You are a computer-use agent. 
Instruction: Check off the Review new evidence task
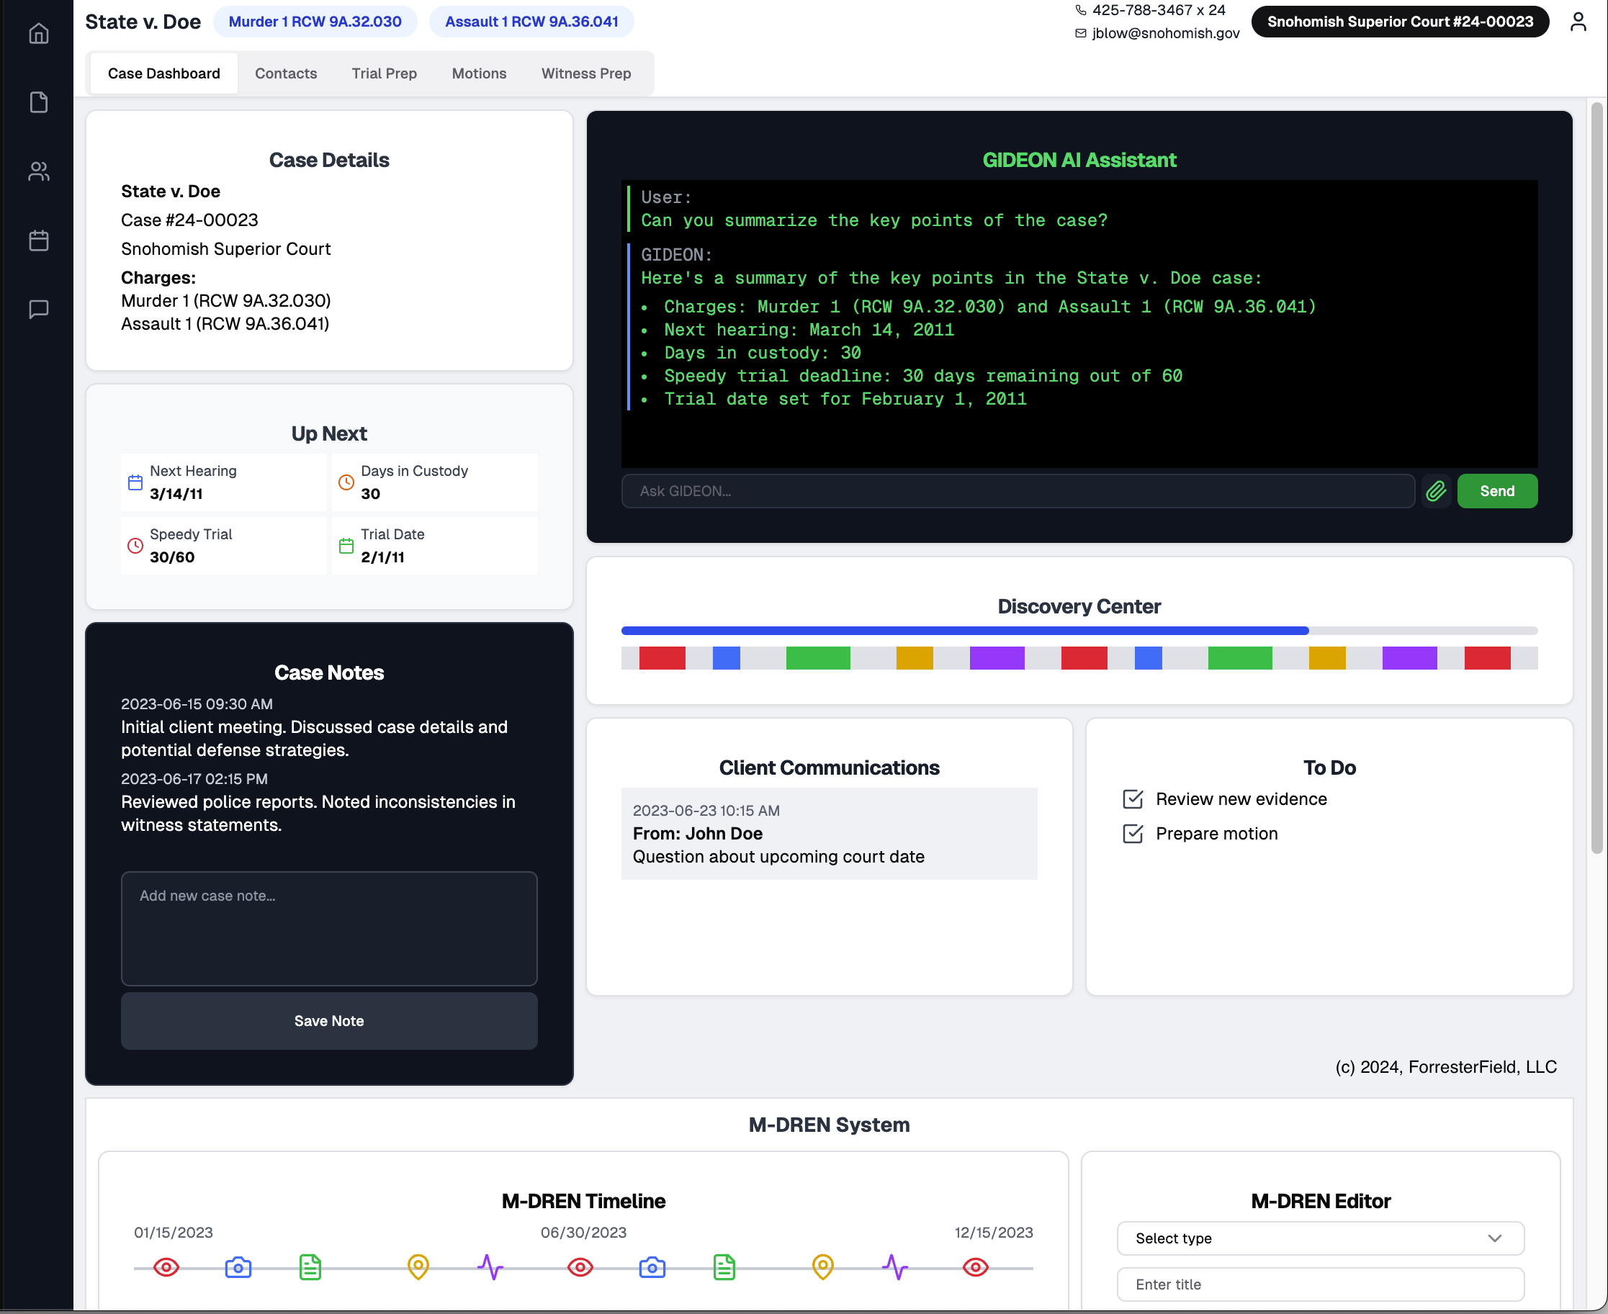[x=1132, y=798]
